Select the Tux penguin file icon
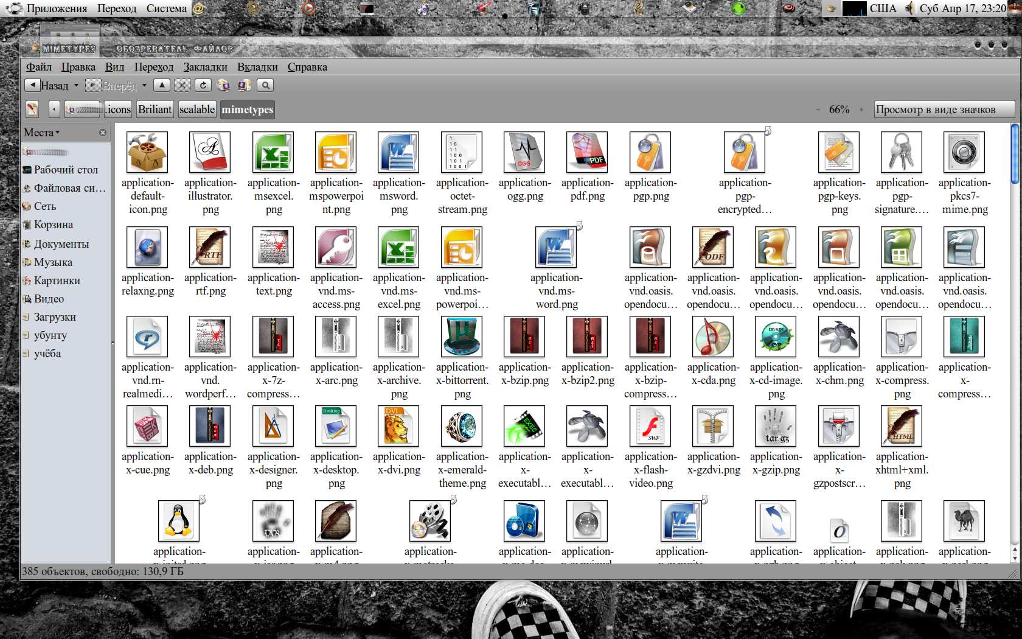Viewport: 1022px width, 639px height. (x=179, y=521)
